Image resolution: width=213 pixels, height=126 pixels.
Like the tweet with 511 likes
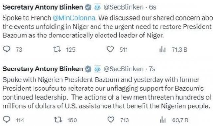point(110,49)
